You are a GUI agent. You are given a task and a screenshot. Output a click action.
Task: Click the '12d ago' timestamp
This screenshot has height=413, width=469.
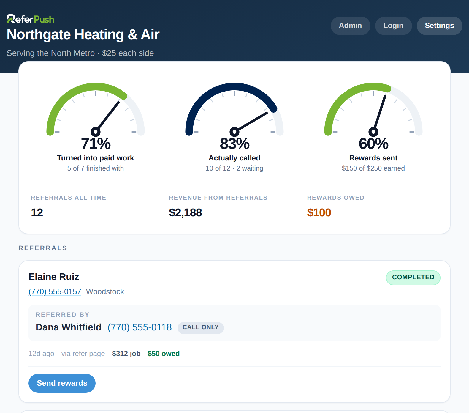(x=41, y=354)
